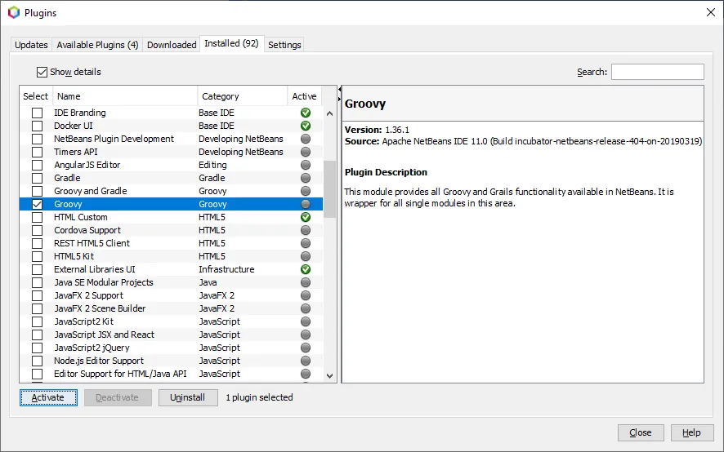724x452 pixels.
Task: Click the status icon for Groovy and Gradle
Action: pos(305,191)
